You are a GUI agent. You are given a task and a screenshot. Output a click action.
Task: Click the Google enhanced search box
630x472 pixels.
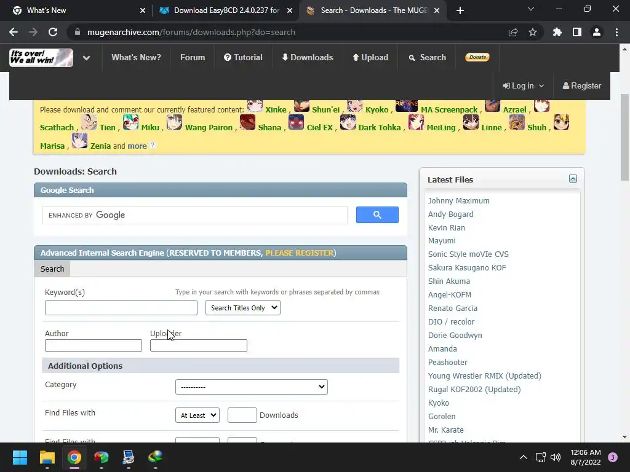point(195,215)
